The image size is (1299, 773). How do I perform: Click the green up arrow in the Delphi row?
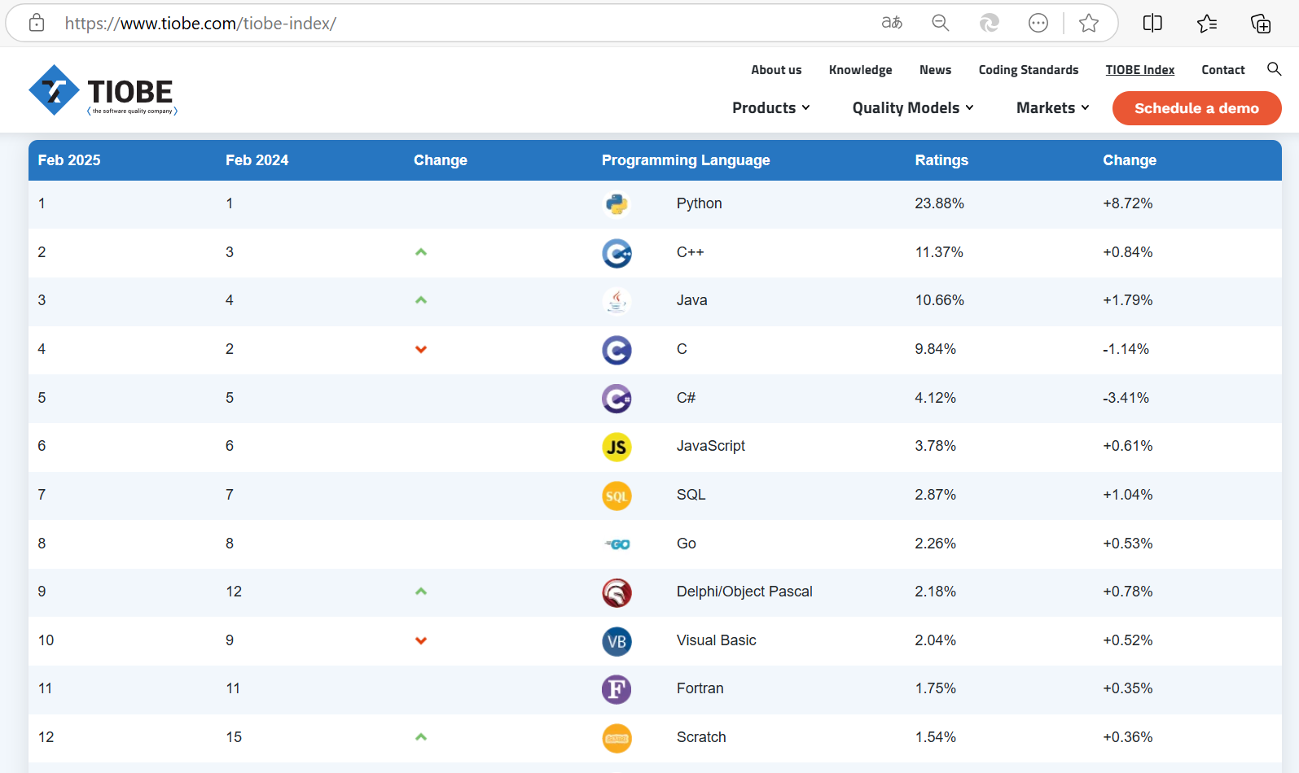coord(421,592)
